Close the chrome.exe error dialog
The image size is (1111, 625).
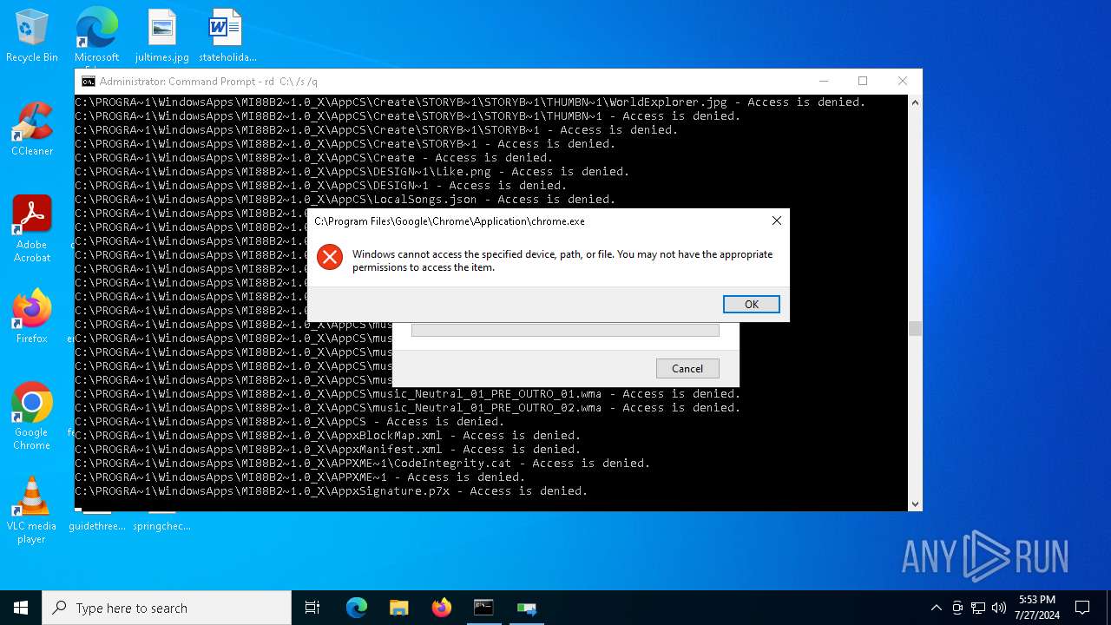pos(776,221)
